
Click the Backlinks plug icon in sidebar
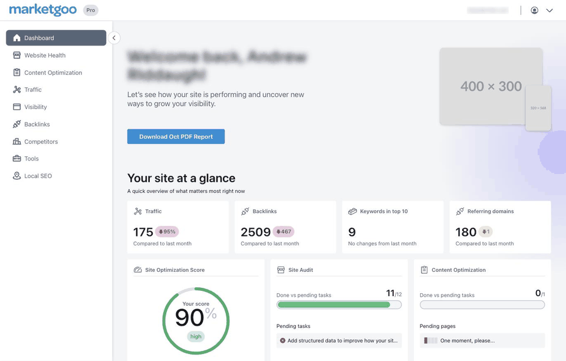pos(17,124)
